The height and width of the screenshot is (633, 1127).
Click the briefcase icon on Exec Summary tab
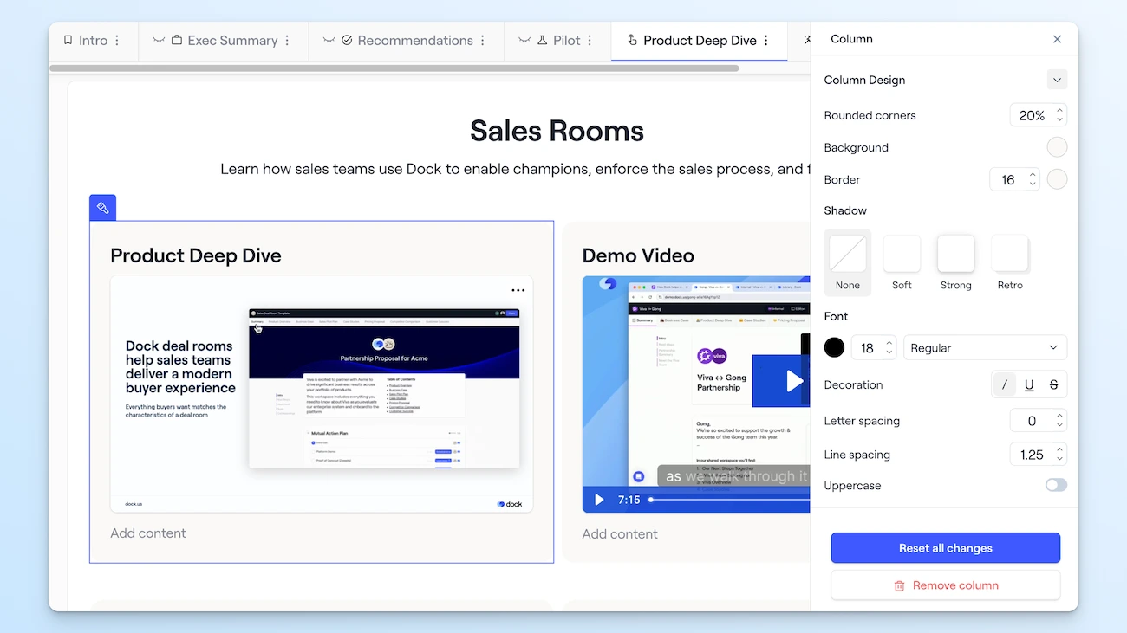tap(177, 40)
